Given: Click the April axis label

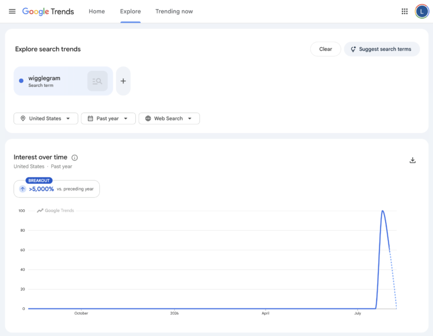Looking at the screenshot, I should point(266,313).
